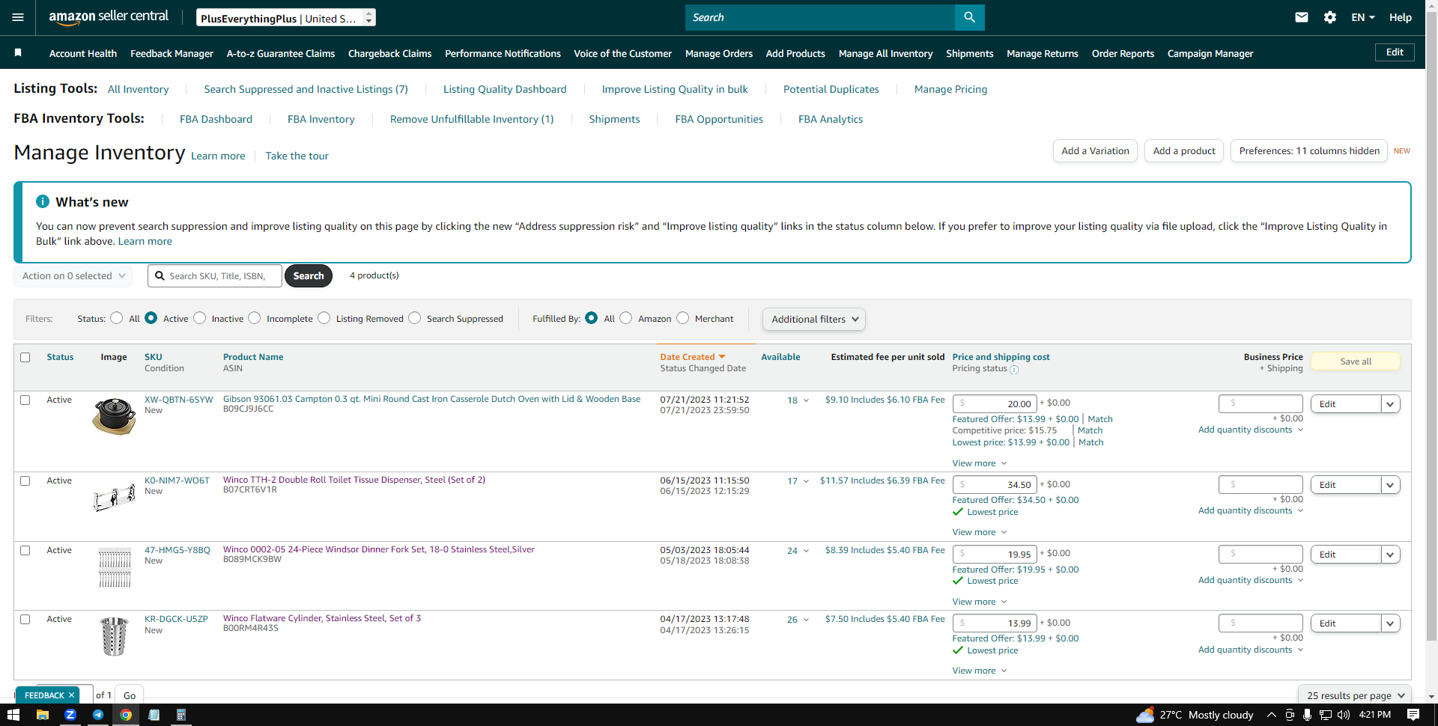Open the weather widget in taskbar

tap(1195, 715)
